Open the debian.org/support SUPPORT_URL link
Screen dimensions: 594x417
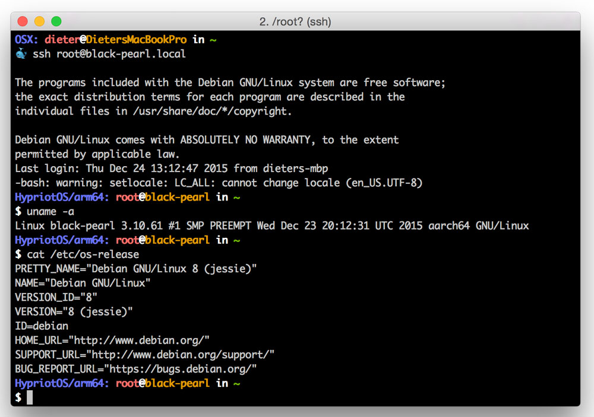click(x=181, y=355)
